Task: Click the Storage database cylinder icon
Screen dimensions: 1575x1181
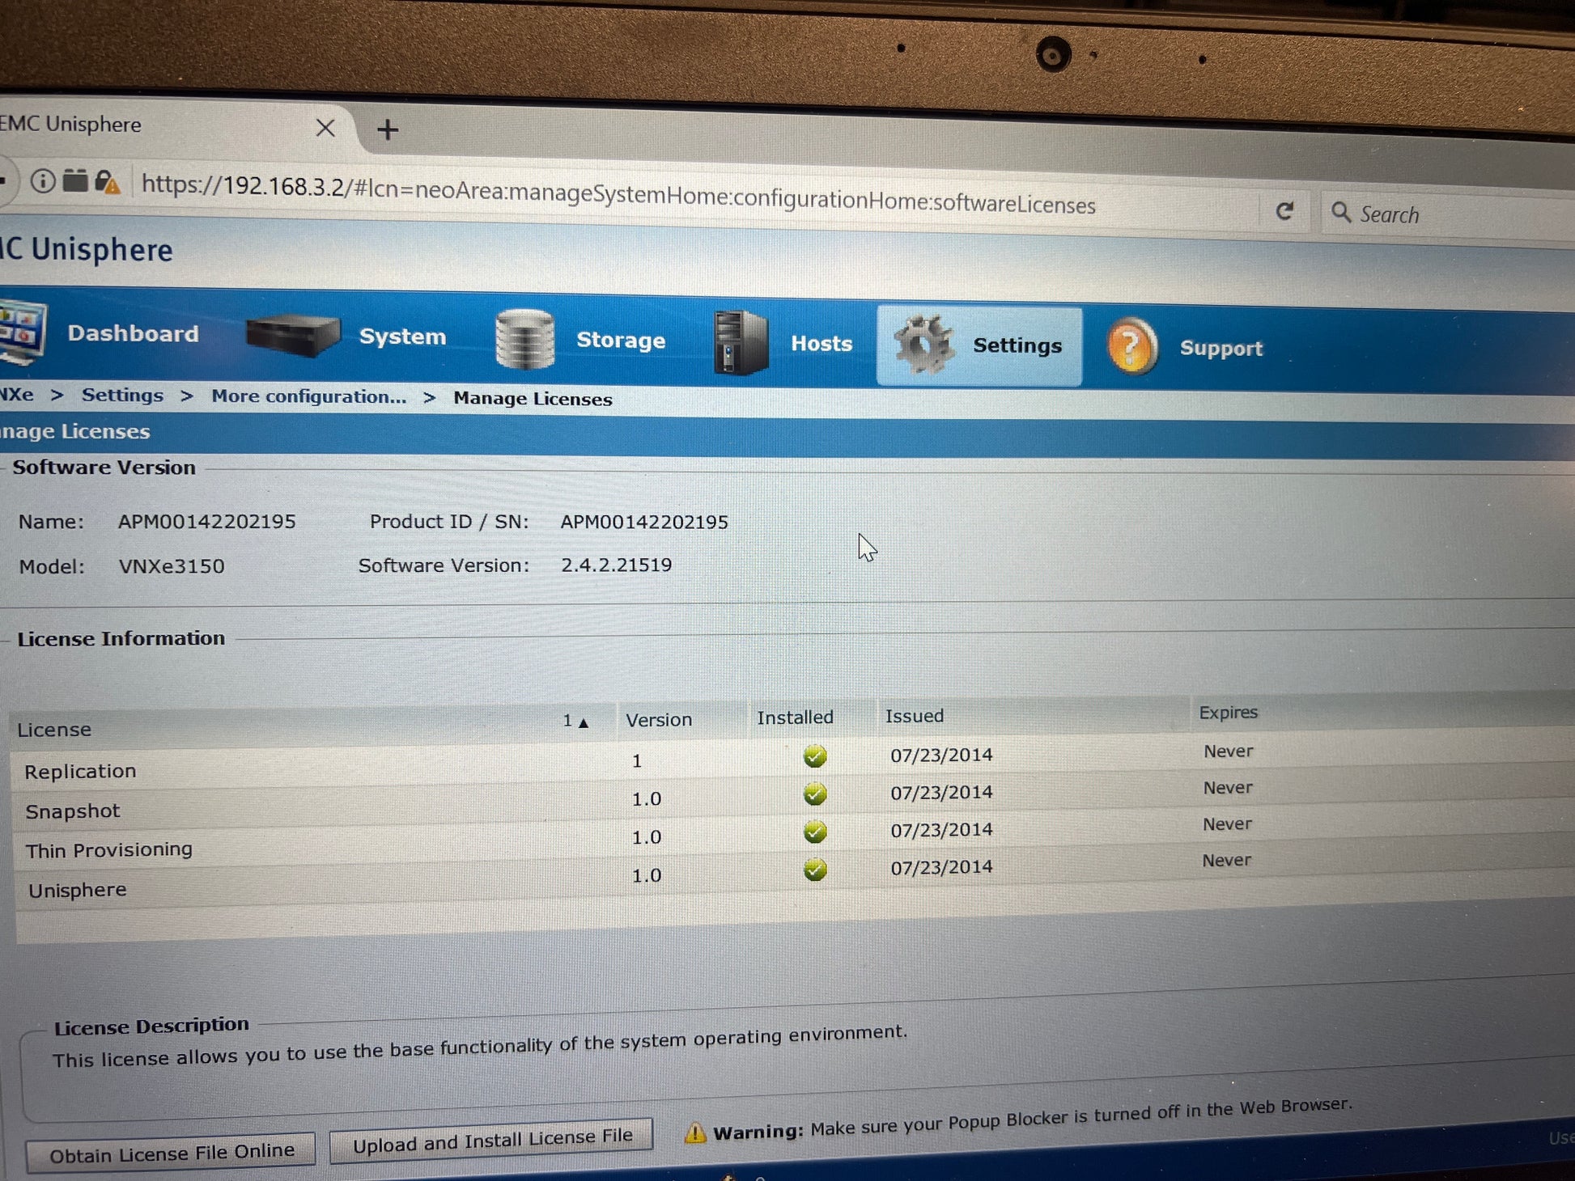Action: 524,339
